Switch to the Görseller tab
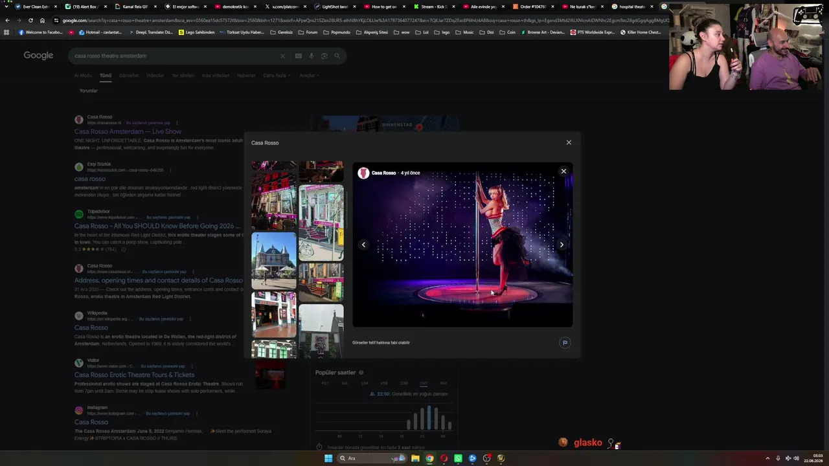 click(x=129, y=75)
